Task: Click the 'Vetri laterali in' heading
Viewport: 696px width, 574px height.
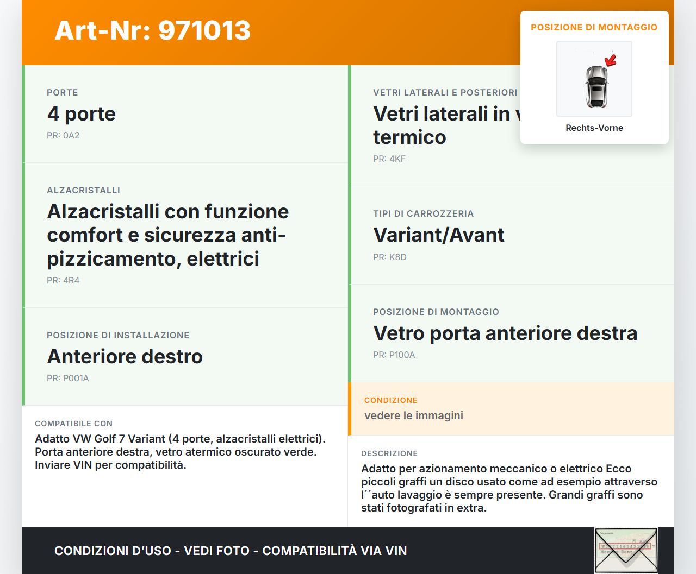Action: click(442, 114)
